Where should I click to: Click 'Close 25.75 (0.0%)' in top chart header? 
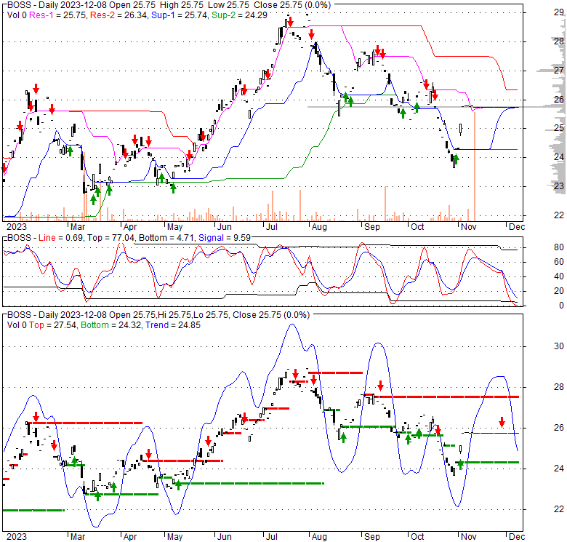(292, 5)
